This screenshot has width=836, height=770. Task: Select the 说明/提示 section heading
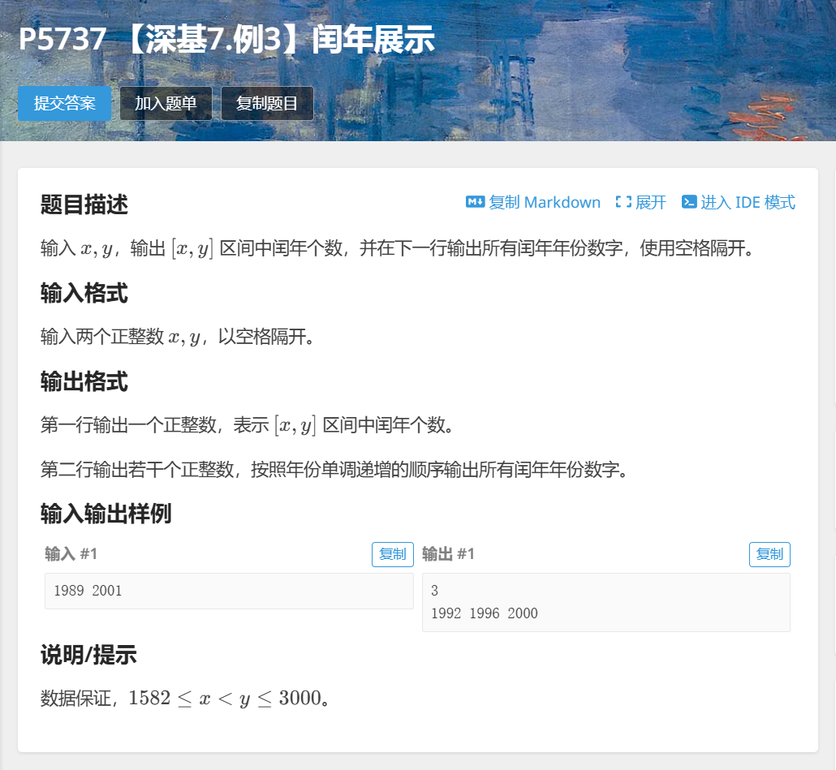point(88,656)
